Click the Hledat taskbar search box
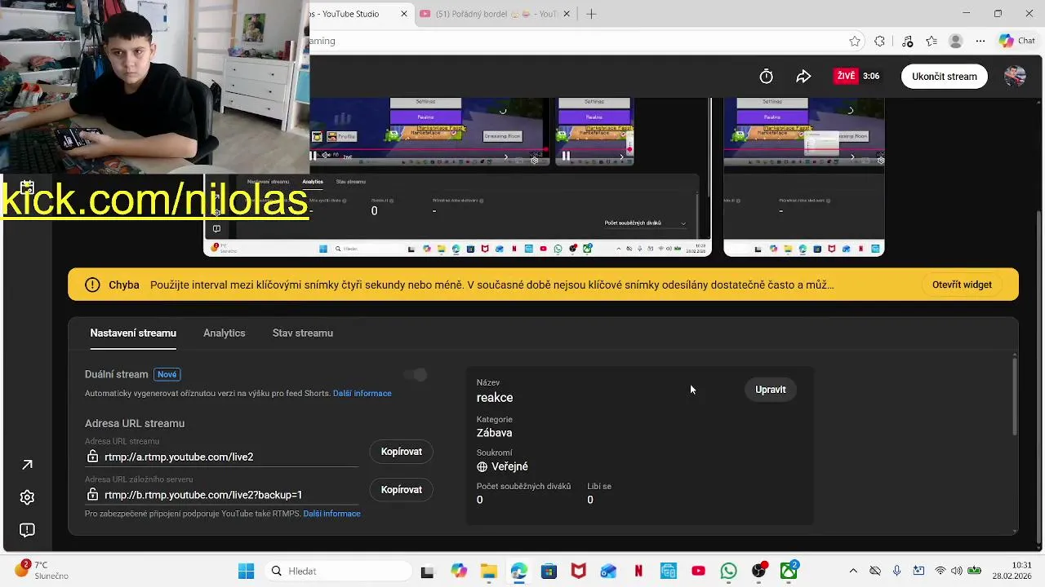The width and height of the screenshot is (1045, 587). 339,572
